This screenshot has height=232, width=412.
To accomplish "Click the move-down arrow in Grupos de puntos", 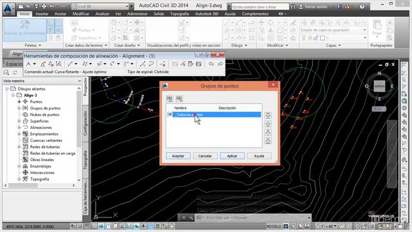I will (x=268, y=132).
